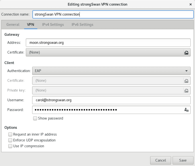Focus the Username text field
Image resolution: width=195 pixels, height=166 pixels.
[111, 100]
